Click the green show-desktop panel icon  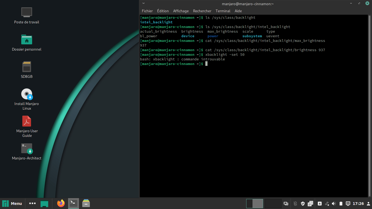click(44, 204)
